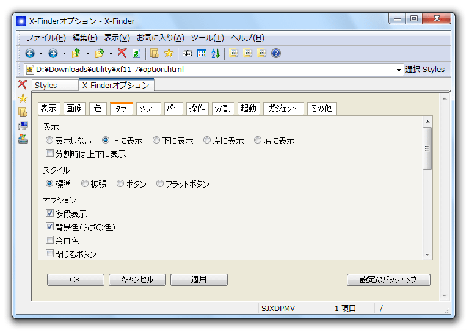Click the folder Up icon with green arrow
This screenshot has width=469, height=333.
tap(76, 53)
